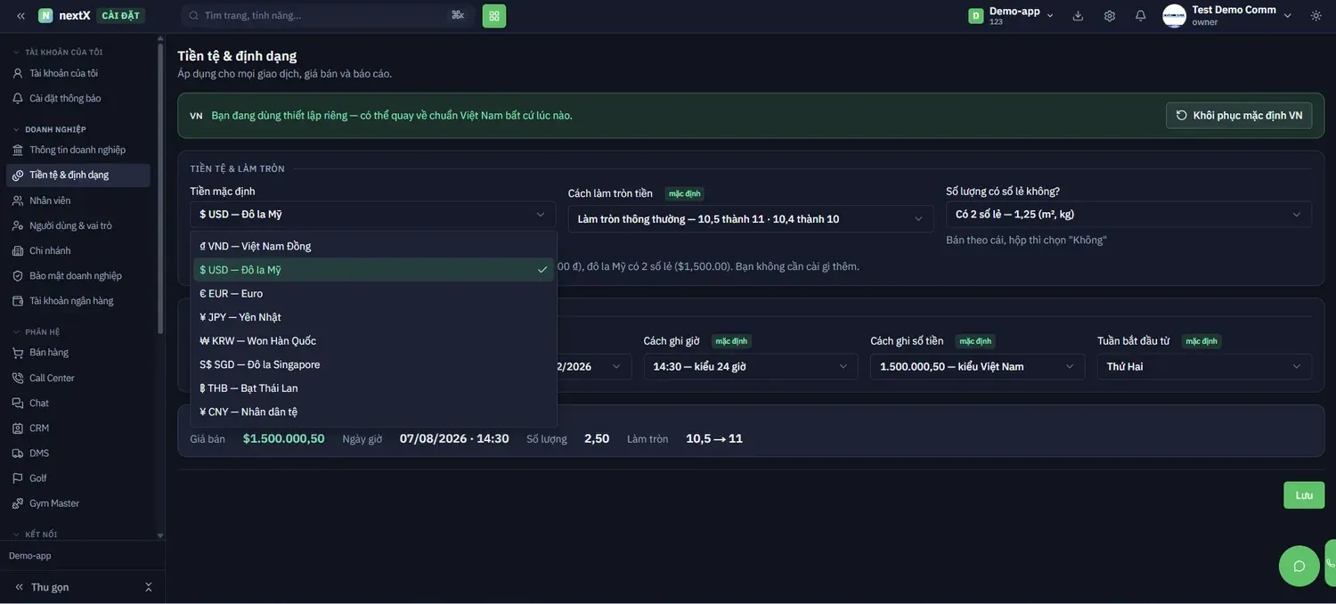Click Thu gọn at sidebar bottom
1336x604 pixels.
coord(49,587)
